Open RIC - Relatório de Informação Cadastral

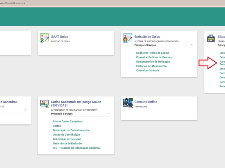(76, 148)
